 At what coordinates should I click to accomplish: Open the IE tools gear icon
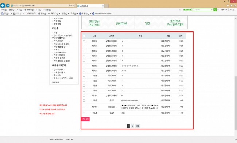click(235, 5)
